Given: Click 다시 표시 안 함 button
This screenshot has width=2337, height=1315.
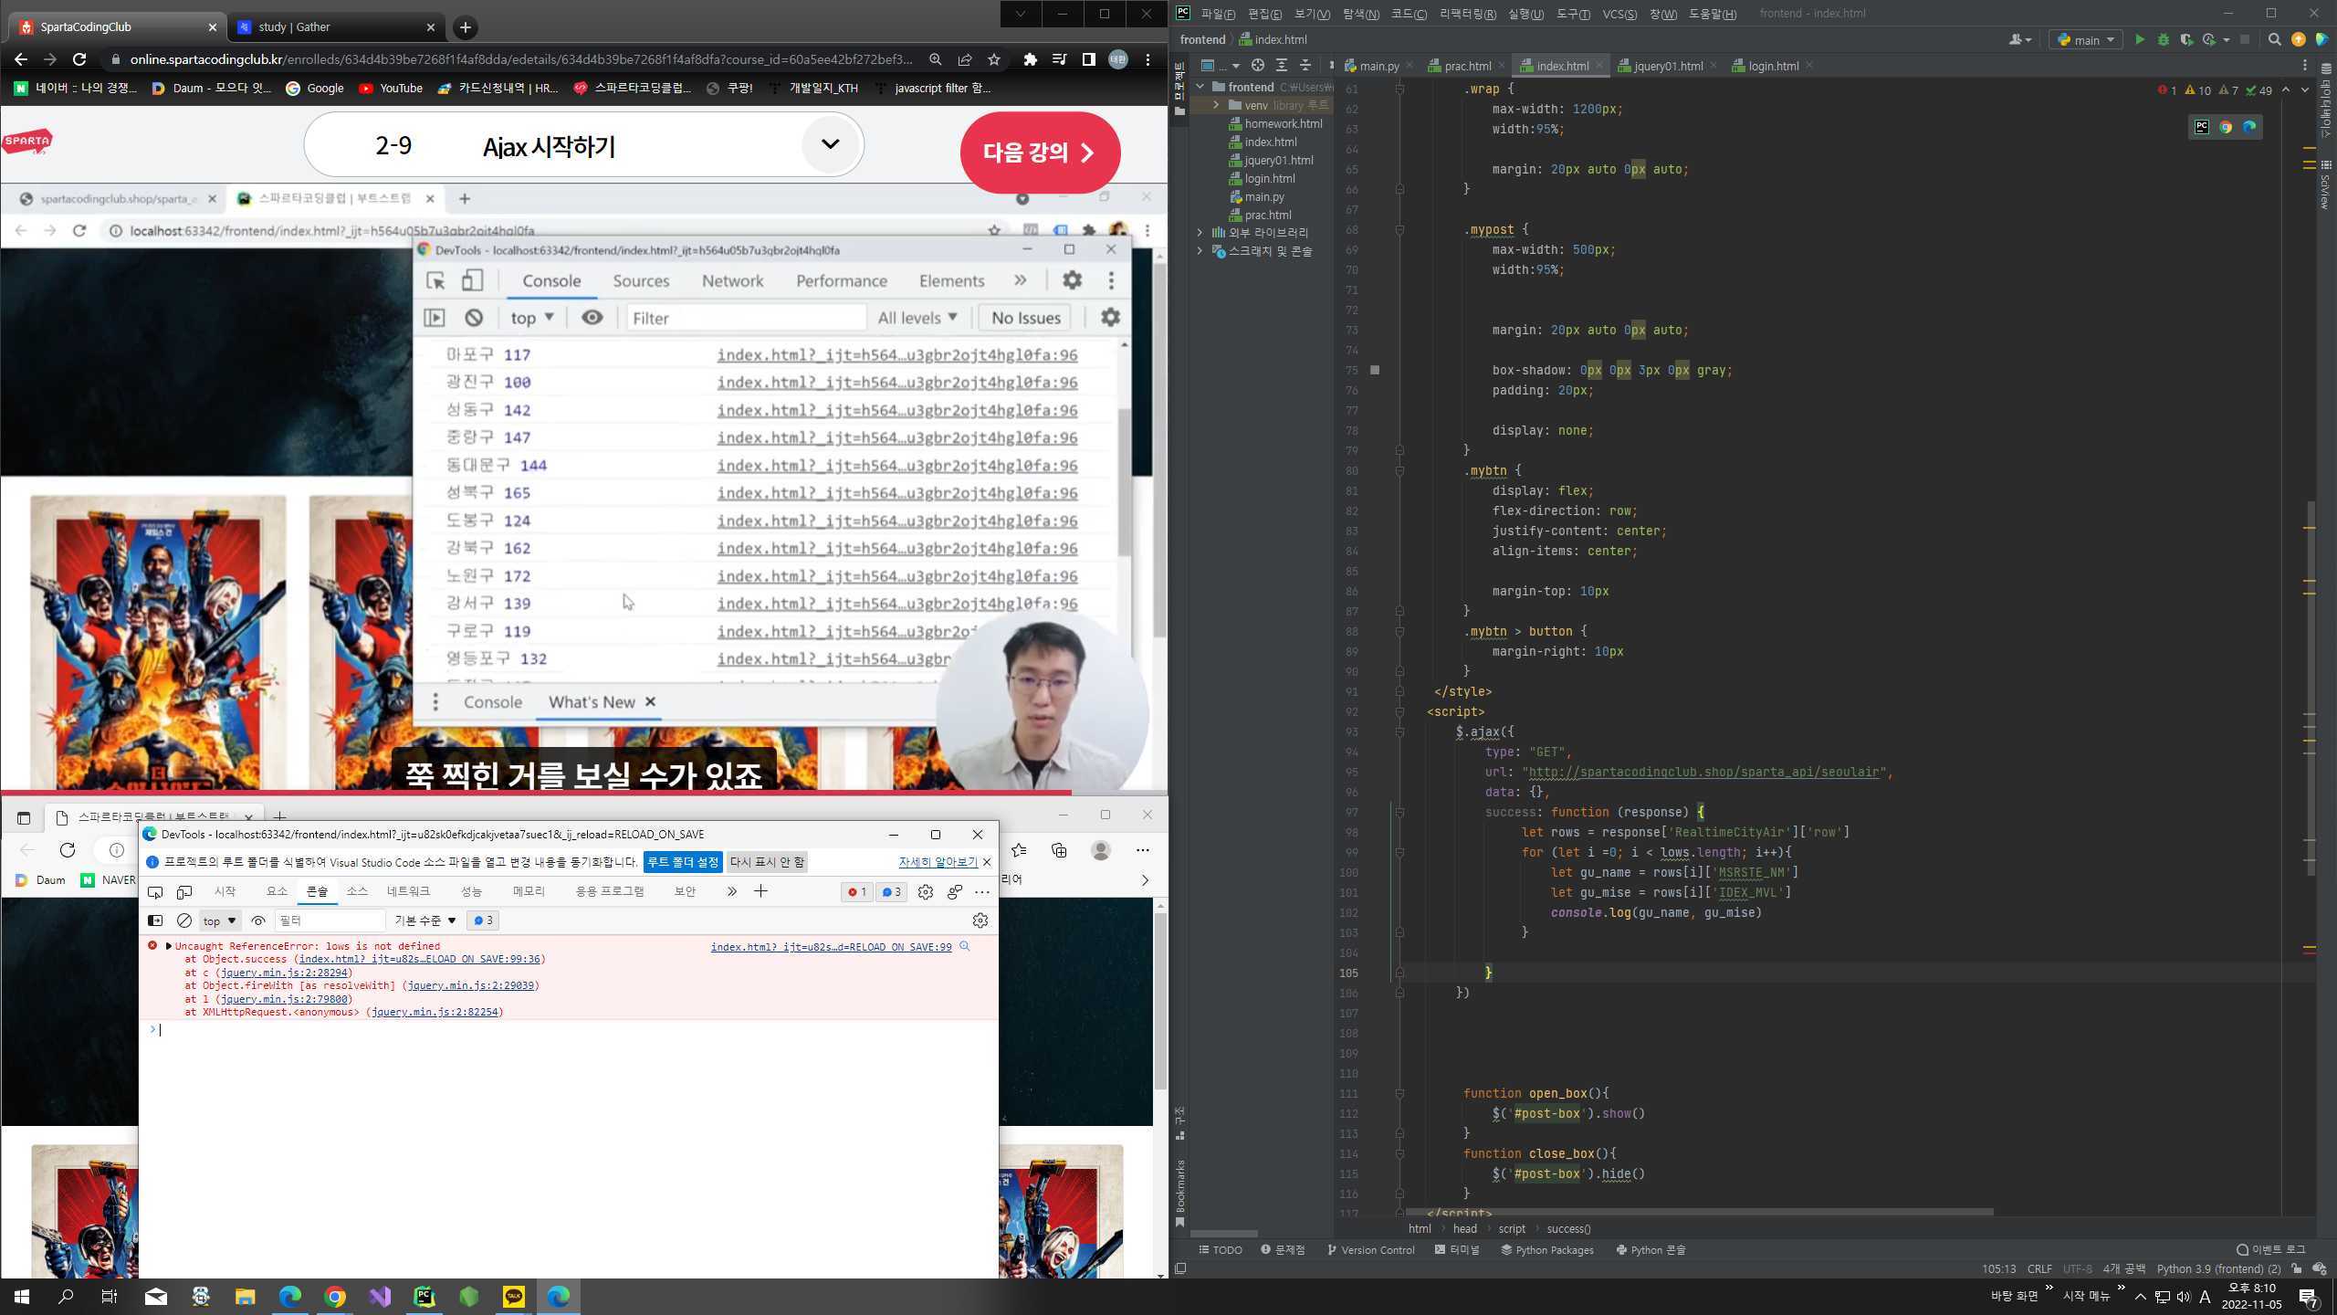Looking at the screenshot, I should (x=767, y=862).
